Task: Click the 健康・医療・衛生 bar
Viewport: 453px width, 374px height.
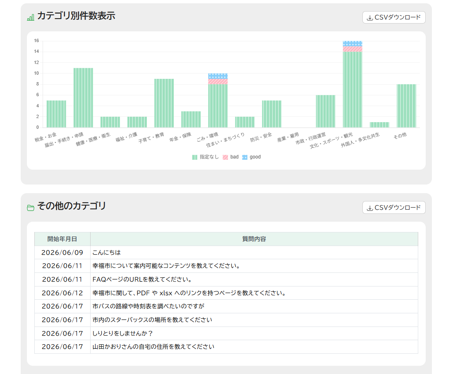Action: pyautogui.click(x=110, y=122)
